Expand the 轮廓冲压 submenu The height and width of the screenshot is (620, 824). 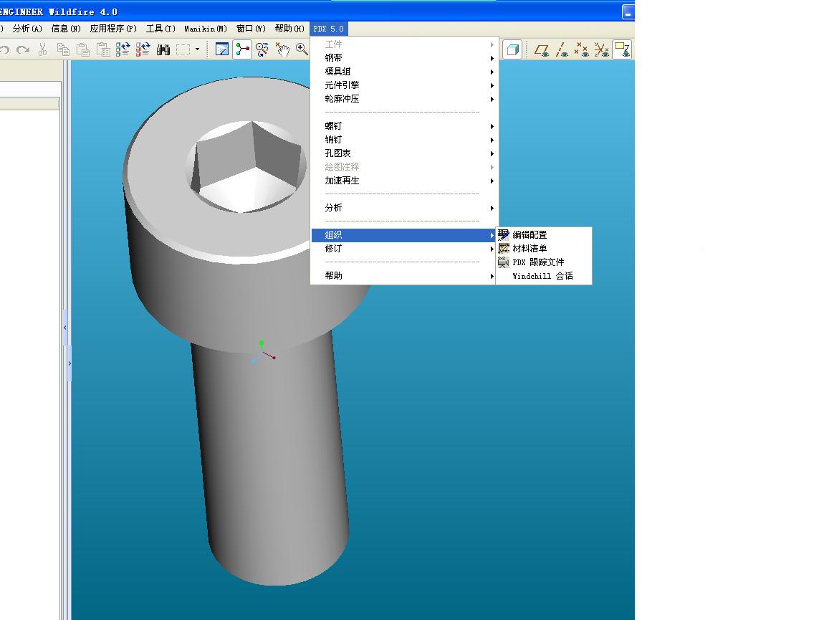(x=403, y=99)
